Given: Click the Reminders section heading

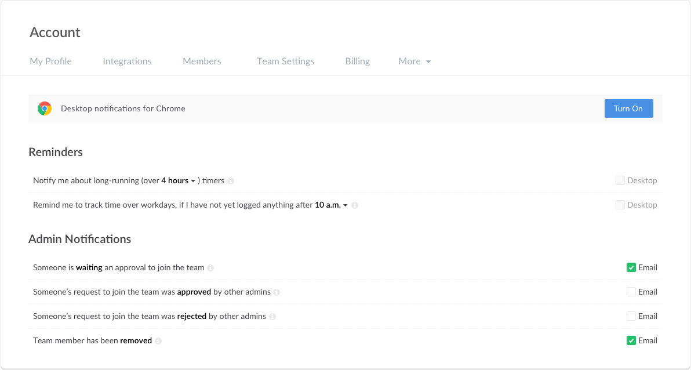Looking at the screenshot, I should 56,152.
